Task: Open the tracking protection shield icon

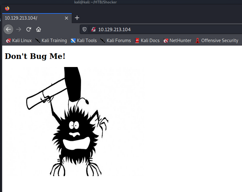Action: click(84, 30)
